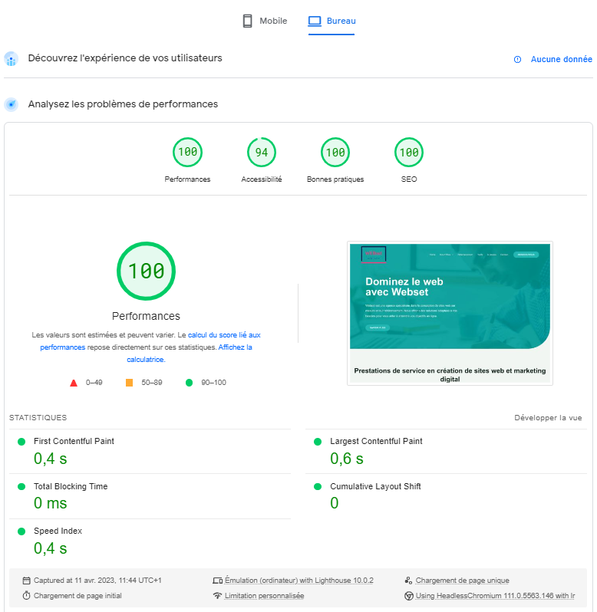Jump to the SEO score gauge
This screenshot has width=597, height=612.
pos(409,153)
